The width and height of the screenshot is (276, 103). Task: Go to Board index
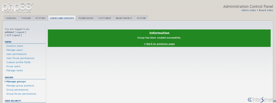click(x=266, y=10)
